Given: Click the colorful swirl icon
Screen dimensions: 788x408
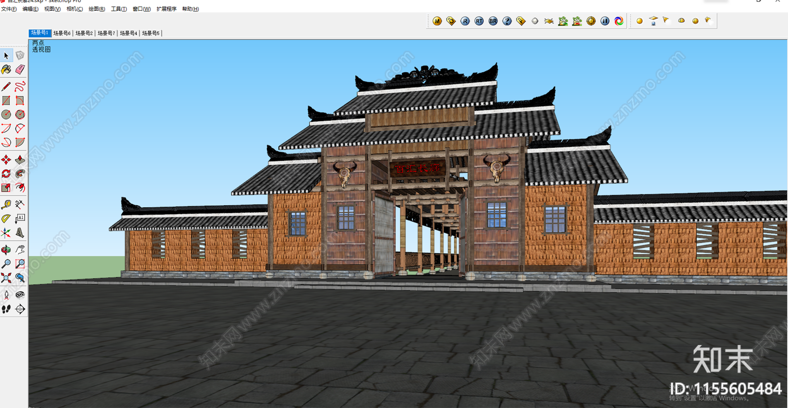Looking at the screenshot, I should (619, 21).
